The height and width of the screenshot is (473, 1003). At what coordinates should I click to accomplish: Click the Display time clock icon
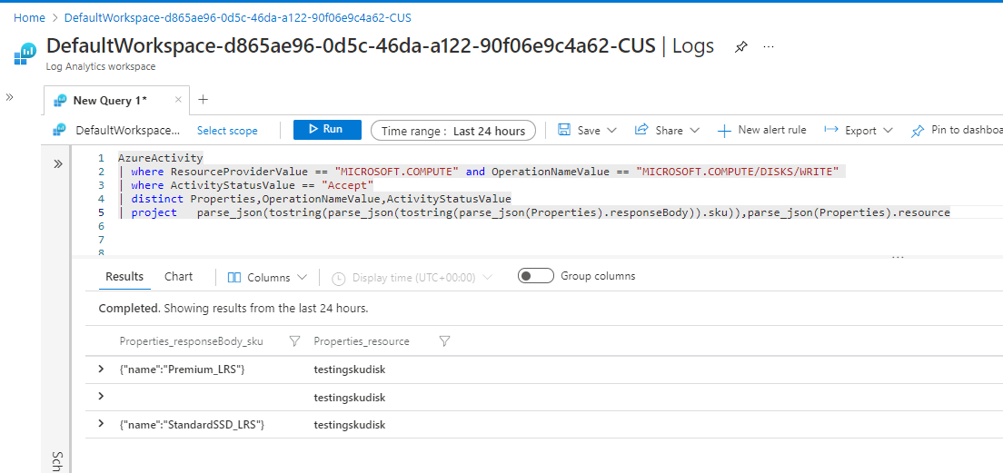pyautogui.click(x=339, y=278)
